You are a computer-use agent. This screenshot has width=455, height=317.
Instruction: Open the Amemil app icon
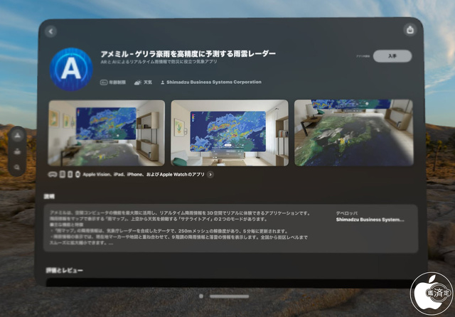(71, 70)
